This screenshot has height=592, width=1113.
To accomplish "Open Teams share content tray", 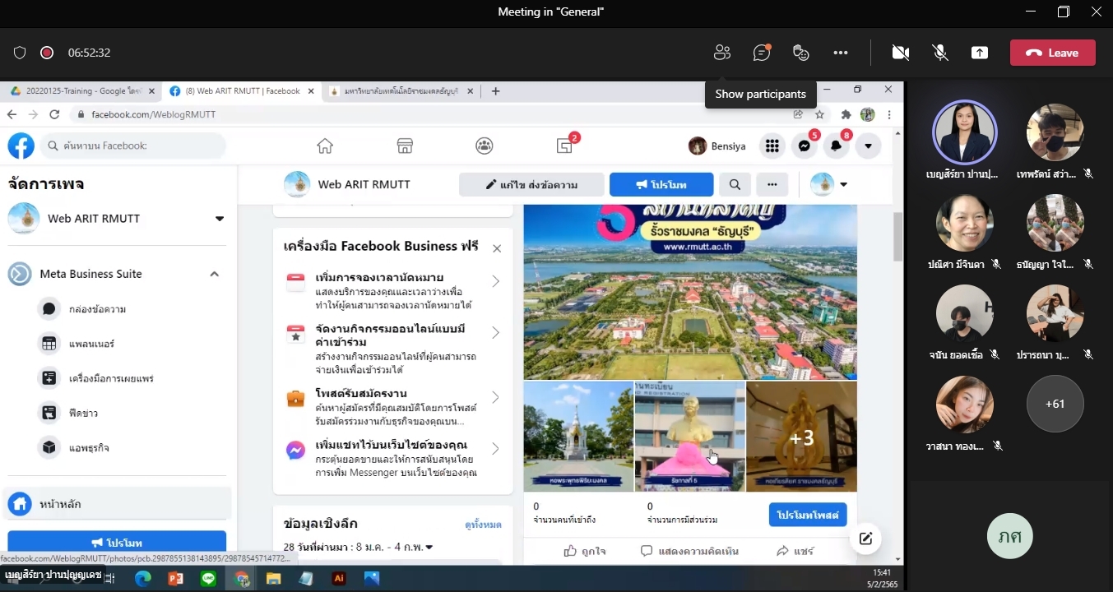I will click(x=980, y=53).
